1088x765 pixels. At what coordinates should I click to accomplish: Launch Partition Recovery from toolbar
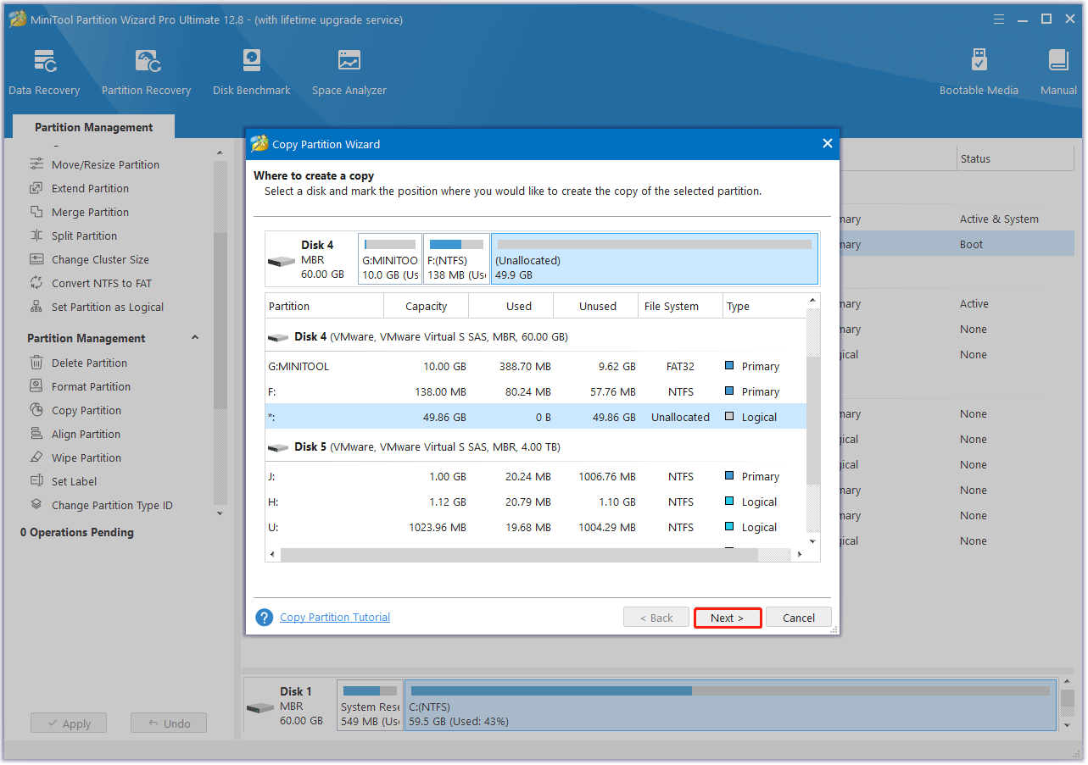pos(146,72)
